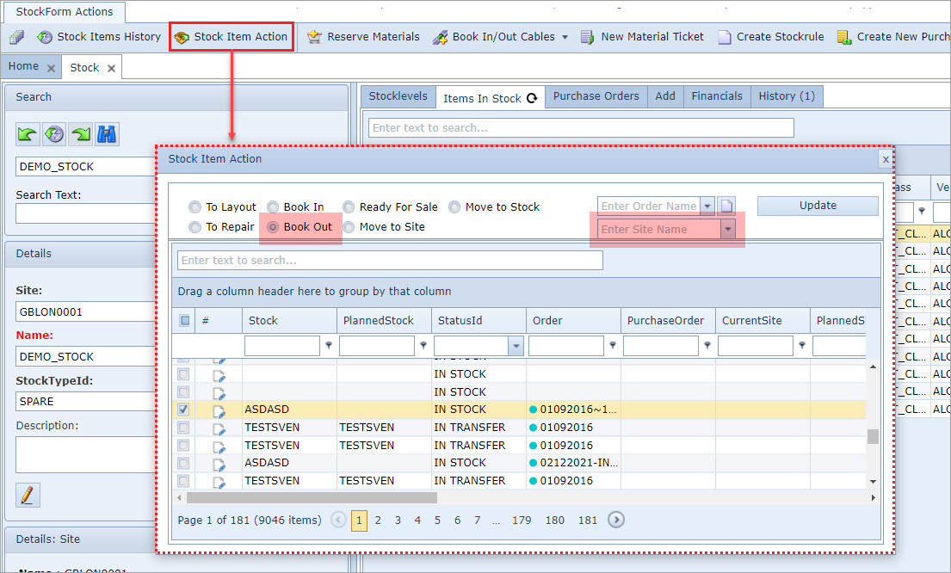This screenshot has height=573, width=951.
Task: Click the Update button
Action: click(817, 206)
